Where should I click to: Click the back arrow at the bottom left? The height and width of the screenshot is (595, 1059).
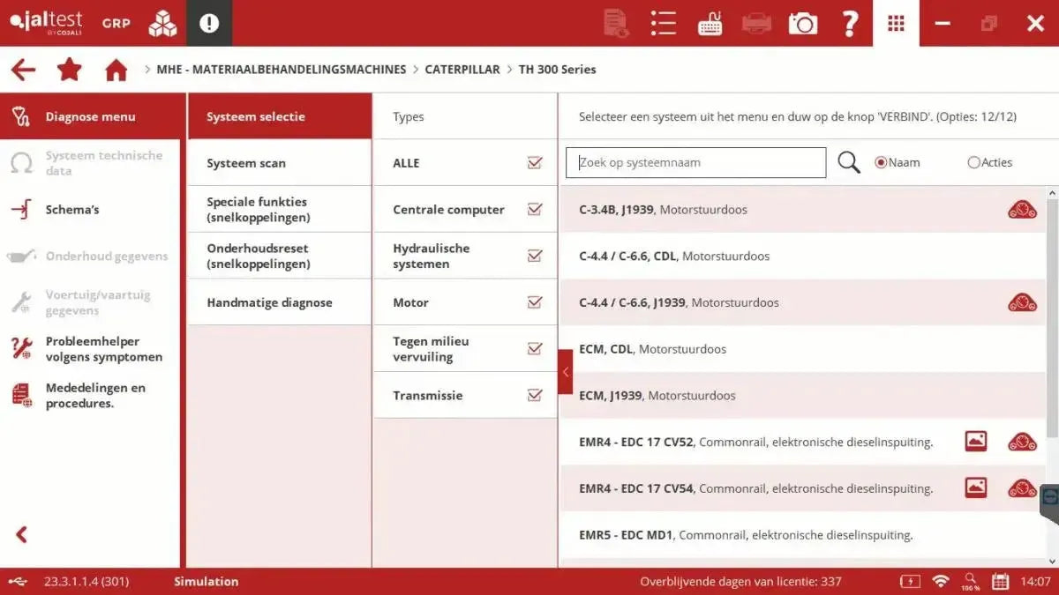tap(19, 534)
